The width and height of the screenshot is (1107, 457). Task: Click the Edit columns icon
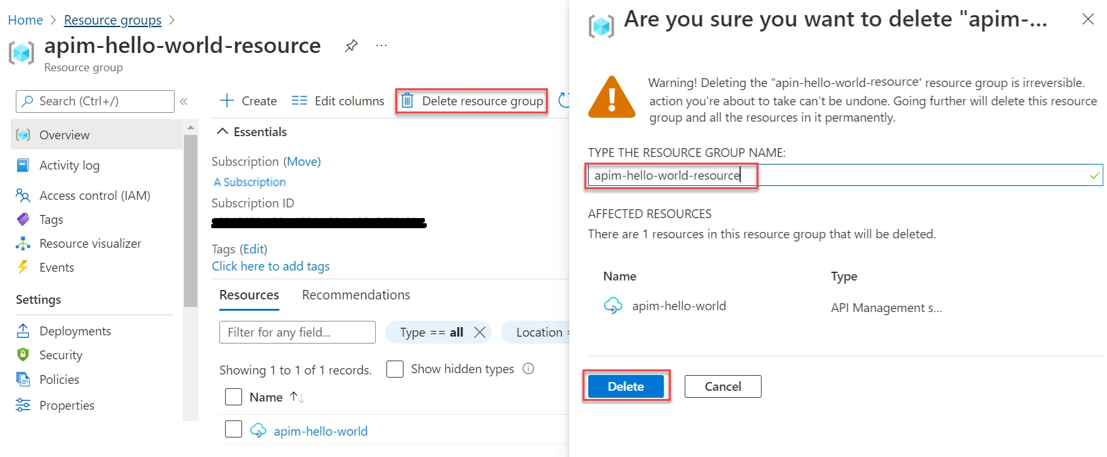pyautogui.click(x=299, y=100)
